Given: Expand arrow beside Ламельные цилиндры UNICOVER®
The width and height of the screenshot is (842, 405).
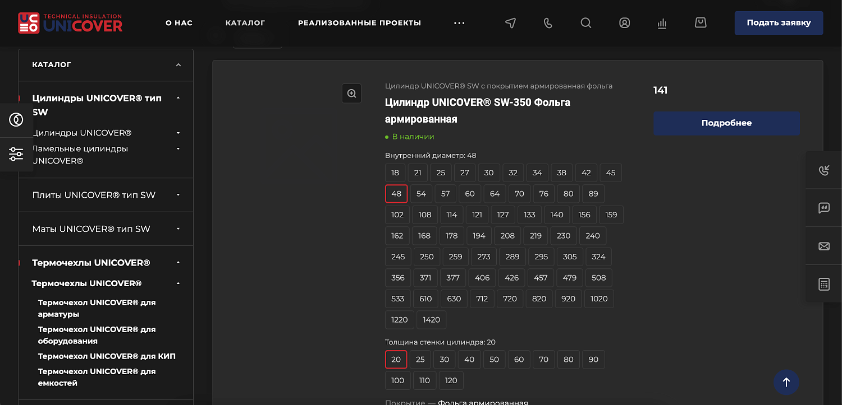Looking at the screenshot, I should click(x=179, y=148).
